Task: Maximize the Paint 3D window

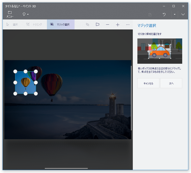Action: tap(173, 6)
